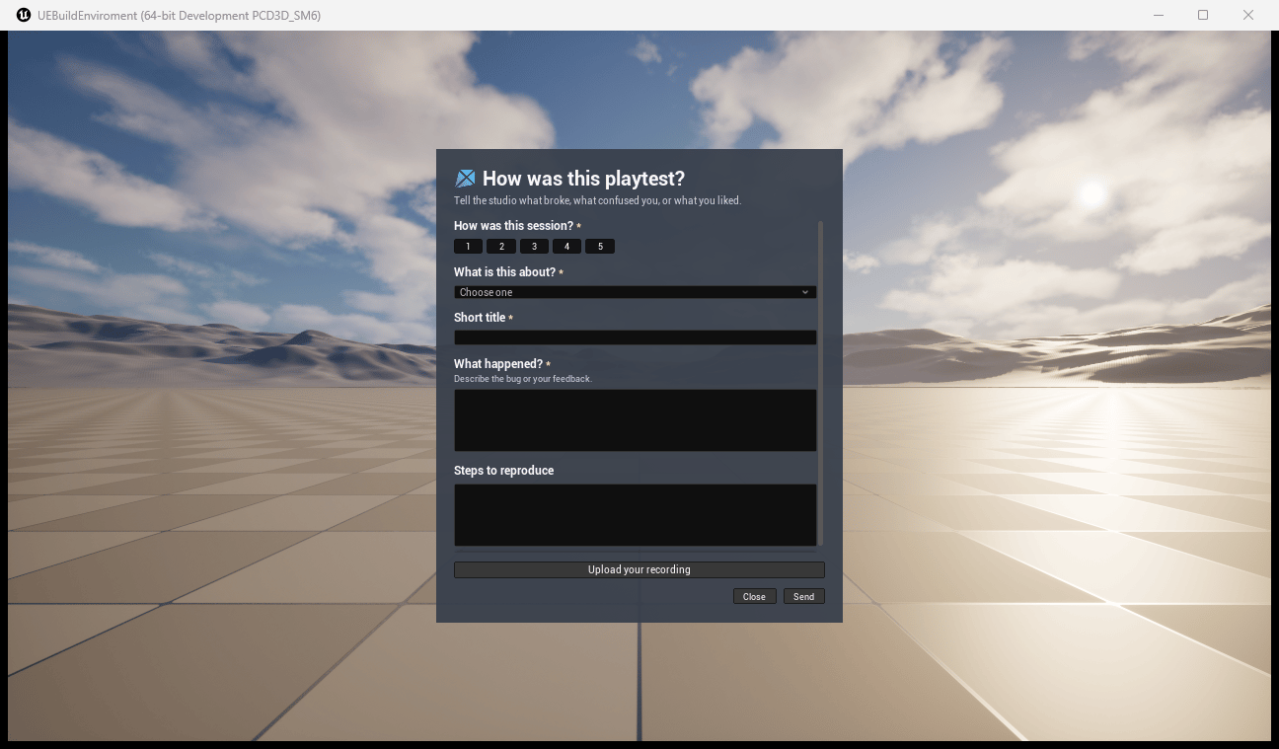Click the Unreal Engine icon in title bar
This screenshot has width=1279, height=749.
[x=25, y=15]
